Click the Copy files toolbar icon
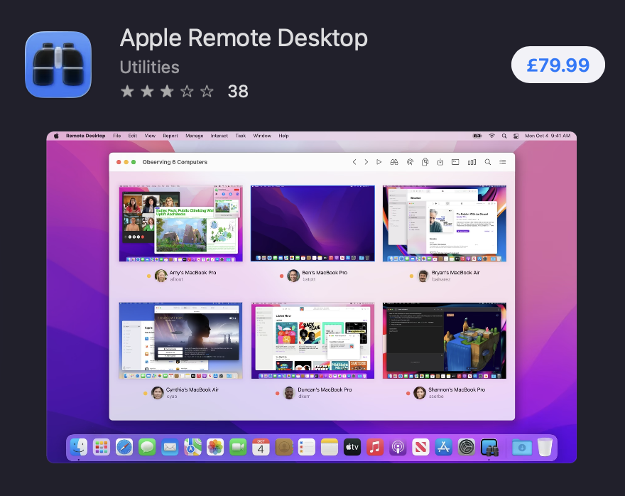The image size is (625, 496). tap(425, 162)
